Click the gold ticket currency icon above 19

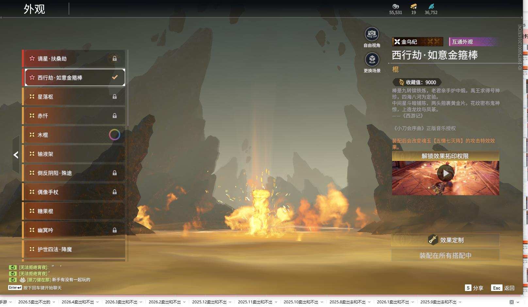(414, 6)
